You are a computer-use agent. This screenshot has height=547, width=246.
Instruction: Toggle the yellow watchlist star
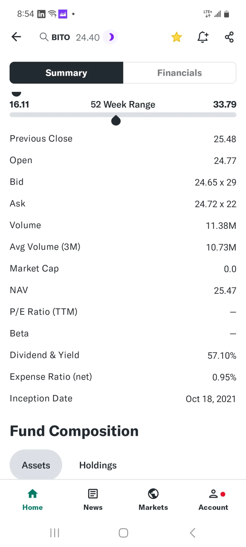(x=176, y=37)
